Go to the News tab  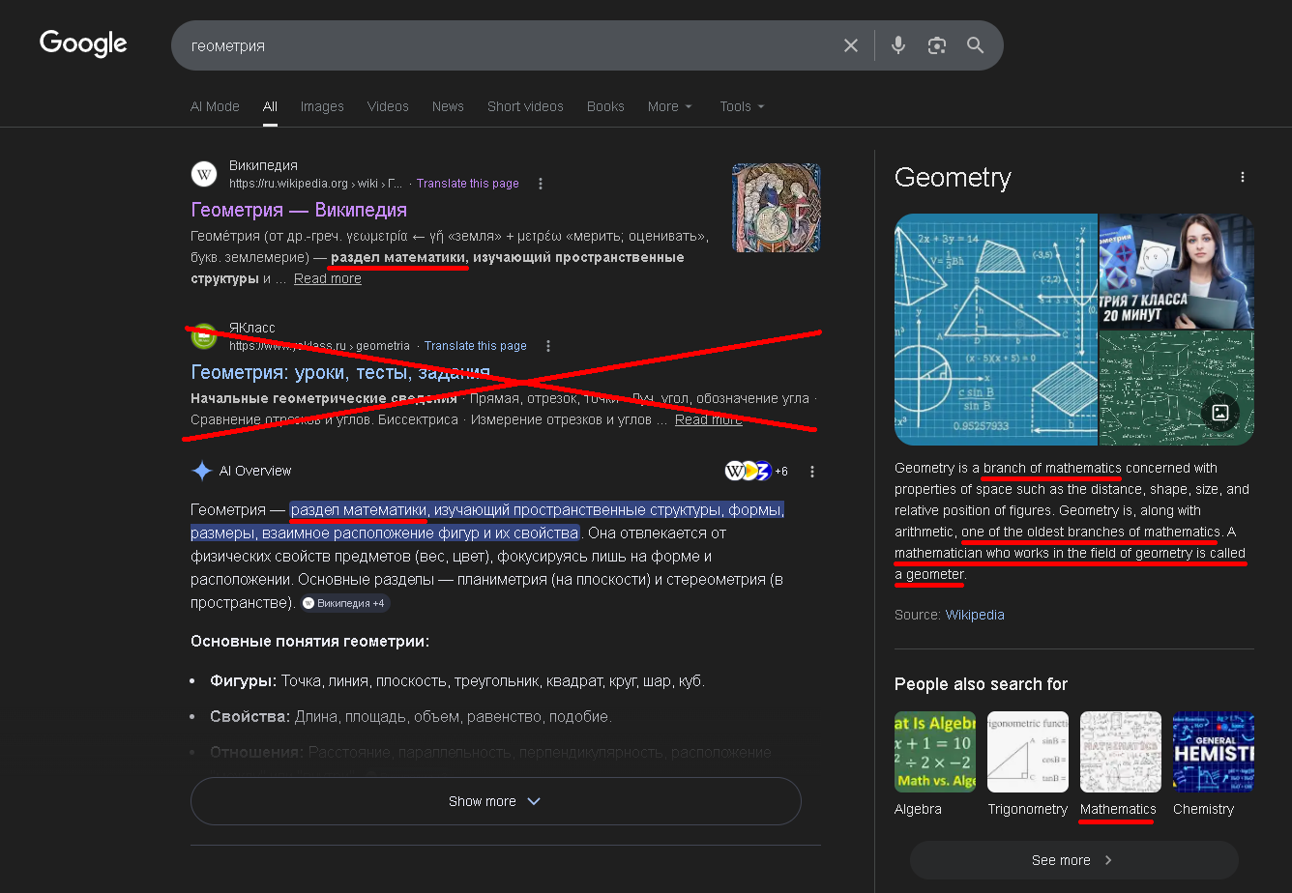click(x=448, y=106)
